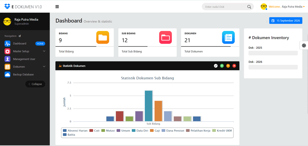
Task: Click the blue Dokumen sheet icon
Action: [x=228, y=37]
